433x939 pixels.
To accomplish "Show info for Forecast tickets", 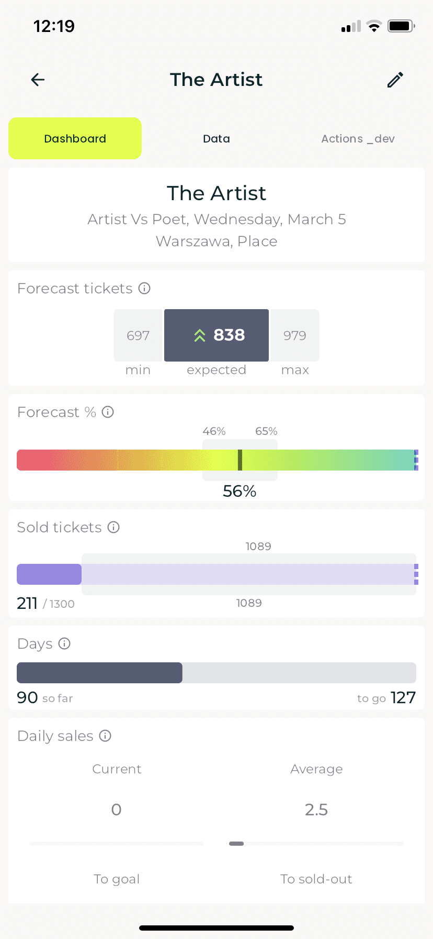I will pyautogui.click(x=144, y=288).
